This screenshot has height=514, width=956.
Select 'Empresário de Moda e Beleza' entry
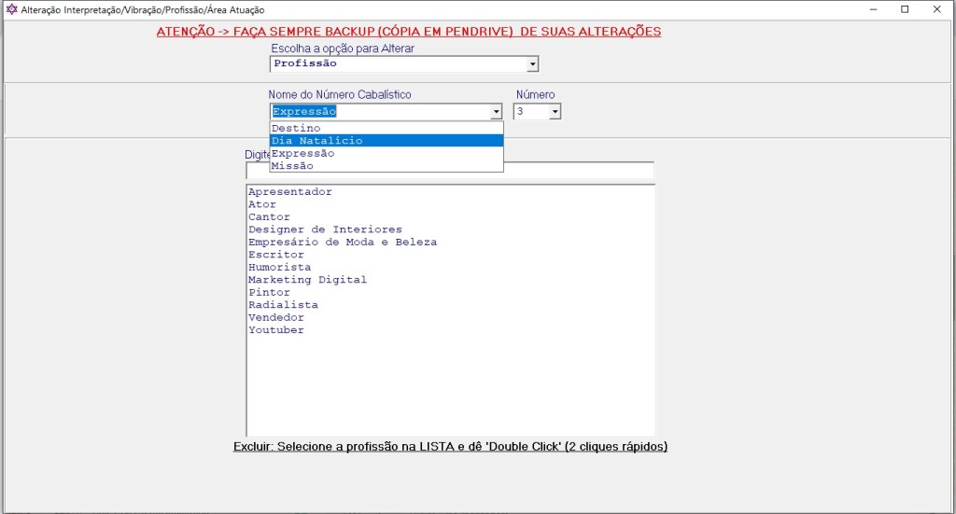pyautogui.click(x=342, y=243)
